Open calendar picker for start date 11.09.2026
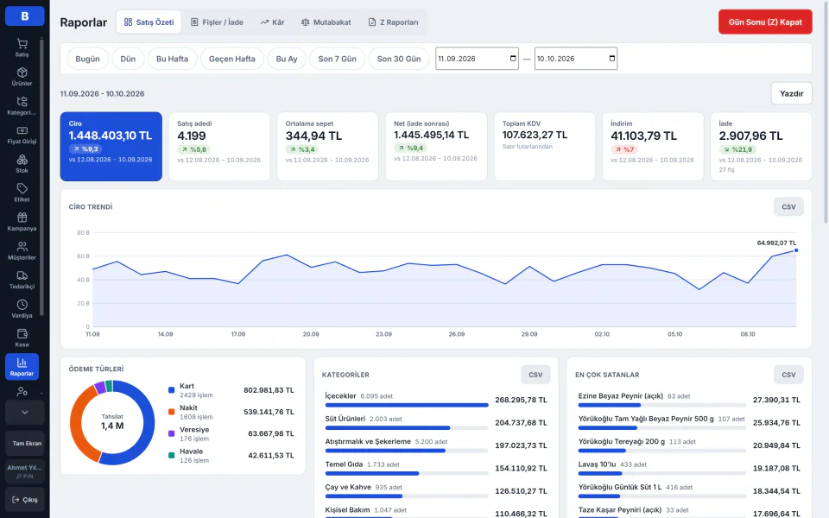This screenshot has height=518, width=829. pos(513,59)
